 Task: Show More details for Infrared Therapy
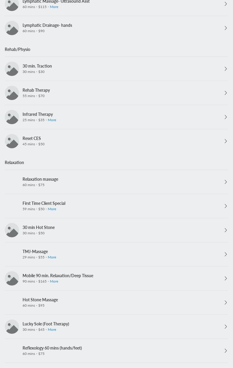click(52, 120)
